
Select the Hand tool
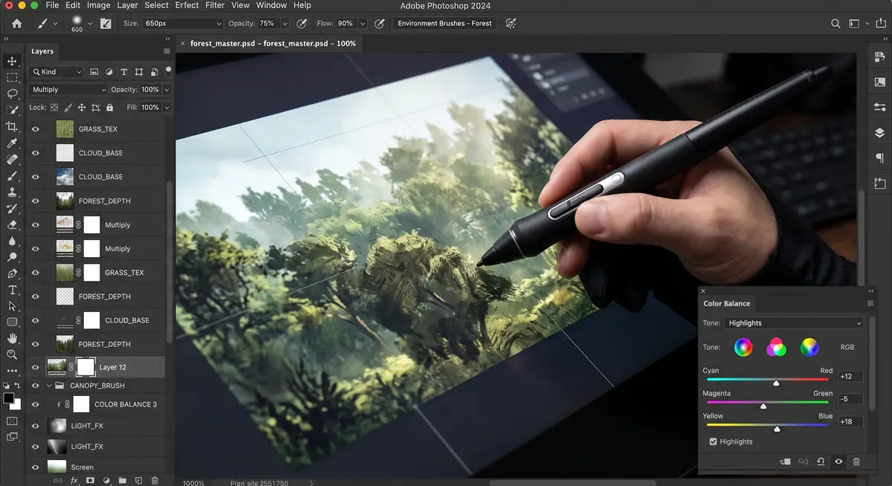click(12, 339)
